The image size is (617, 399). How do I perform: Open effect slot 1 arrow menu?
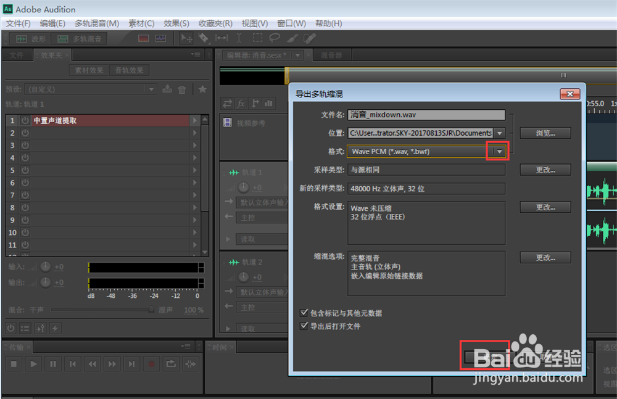click(194, 120)
